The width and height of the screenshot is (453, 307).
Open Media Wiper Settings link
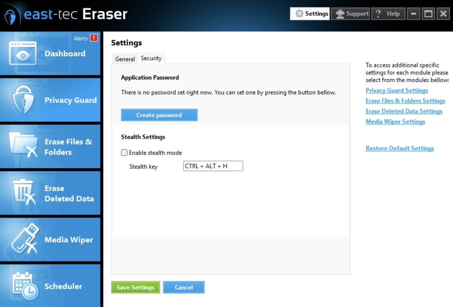(395, 121)
